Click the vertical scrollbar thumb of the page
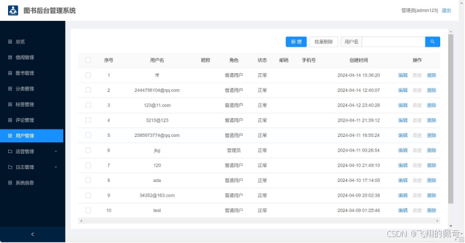 451,119
